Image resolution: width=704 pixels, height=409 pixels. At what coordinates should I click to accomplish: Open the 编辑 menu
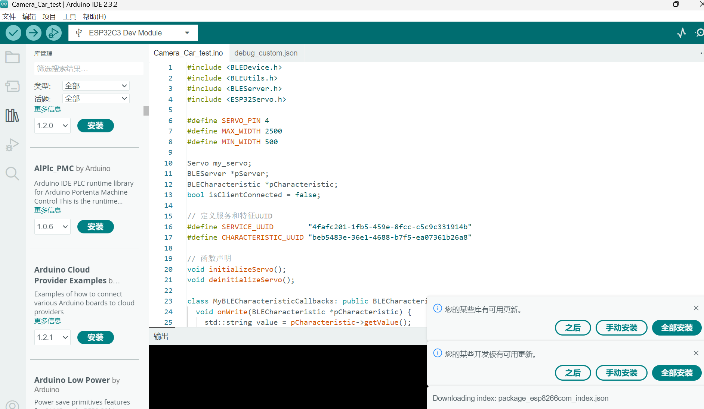click(29, 16)
